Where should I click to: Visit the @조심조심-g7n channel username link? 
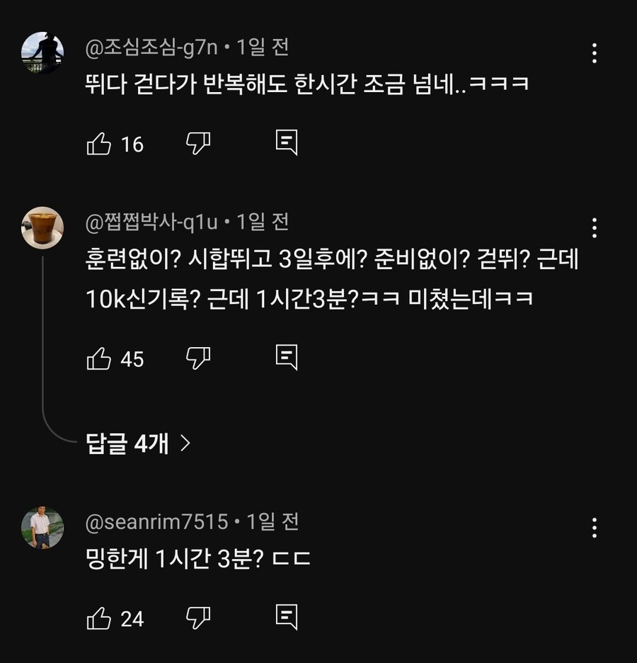click(x=151, y=47)
